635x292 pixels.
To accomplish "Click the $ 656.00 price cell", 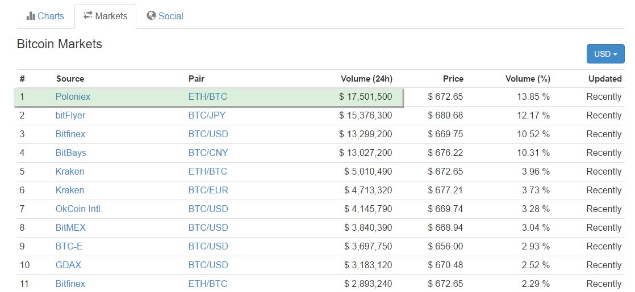I will tap(445, 246).
